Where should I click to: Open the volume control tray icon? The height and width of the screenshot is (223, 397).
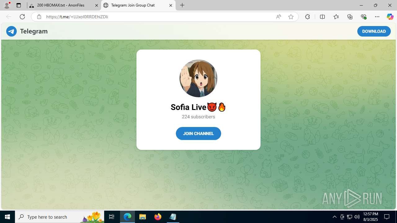pyautogui.click(x=357, y=217)
